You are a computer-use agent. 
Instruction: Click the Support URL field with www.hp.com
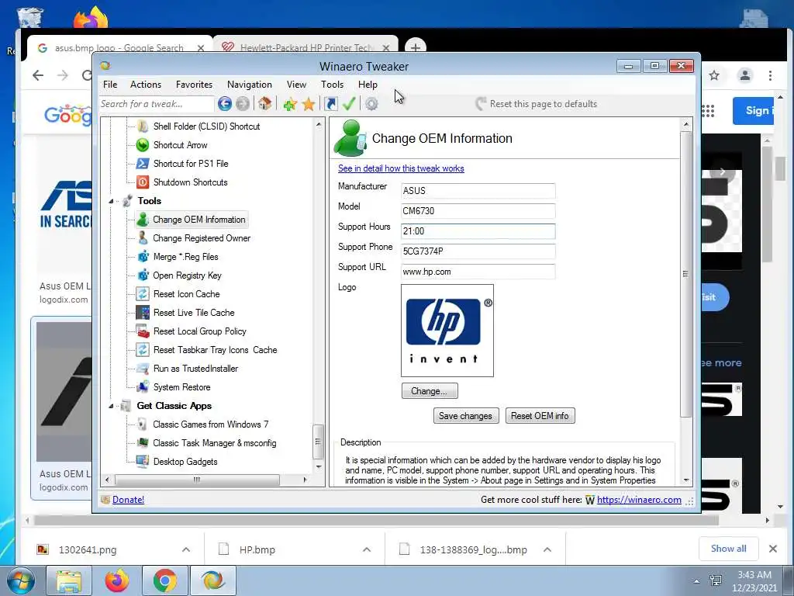point(478,272)
